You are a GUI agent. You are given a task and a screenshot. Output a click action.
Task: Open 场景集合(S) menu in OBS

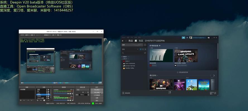(x=47, y=35)
